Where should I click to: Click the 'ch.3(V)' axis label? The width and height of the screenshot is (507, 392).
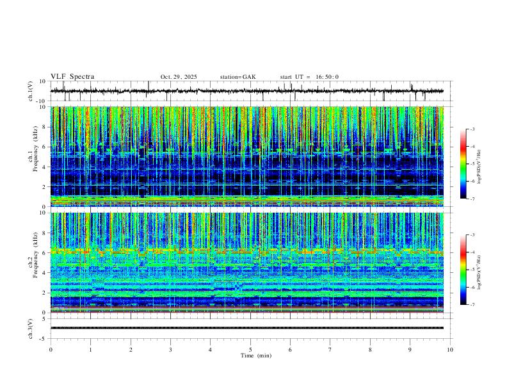[x=31, y=329]
